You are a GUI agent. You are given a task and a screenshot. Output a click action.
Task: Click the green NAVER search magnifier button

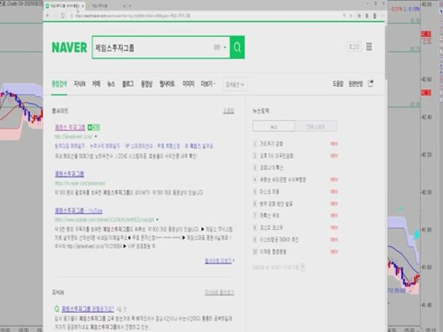pyautogui.click(x=237, y=47)
